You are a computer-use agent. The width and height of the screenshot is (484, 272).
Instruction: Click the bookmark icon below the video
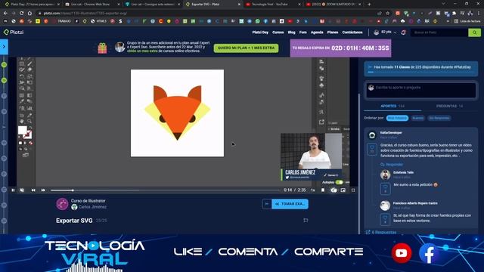(x=306, y=220)
